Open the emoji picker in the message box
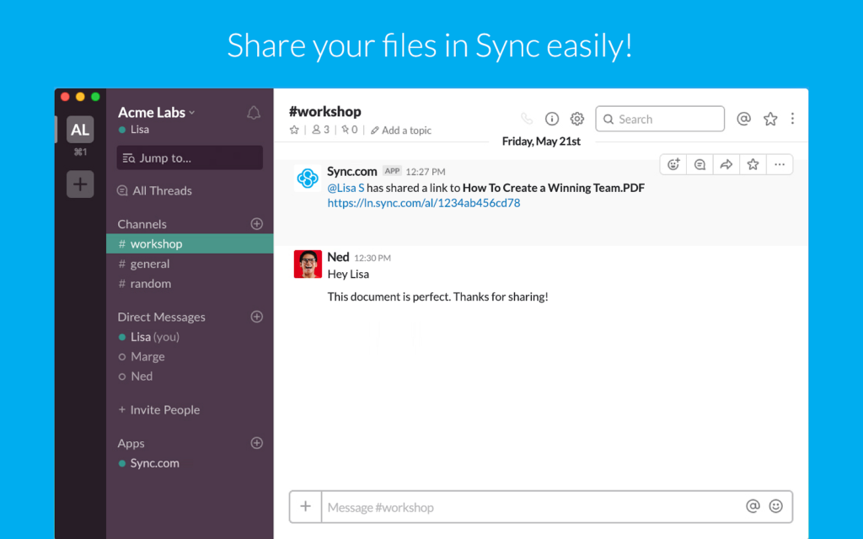 pyautogui.click(x=776, y=507)
